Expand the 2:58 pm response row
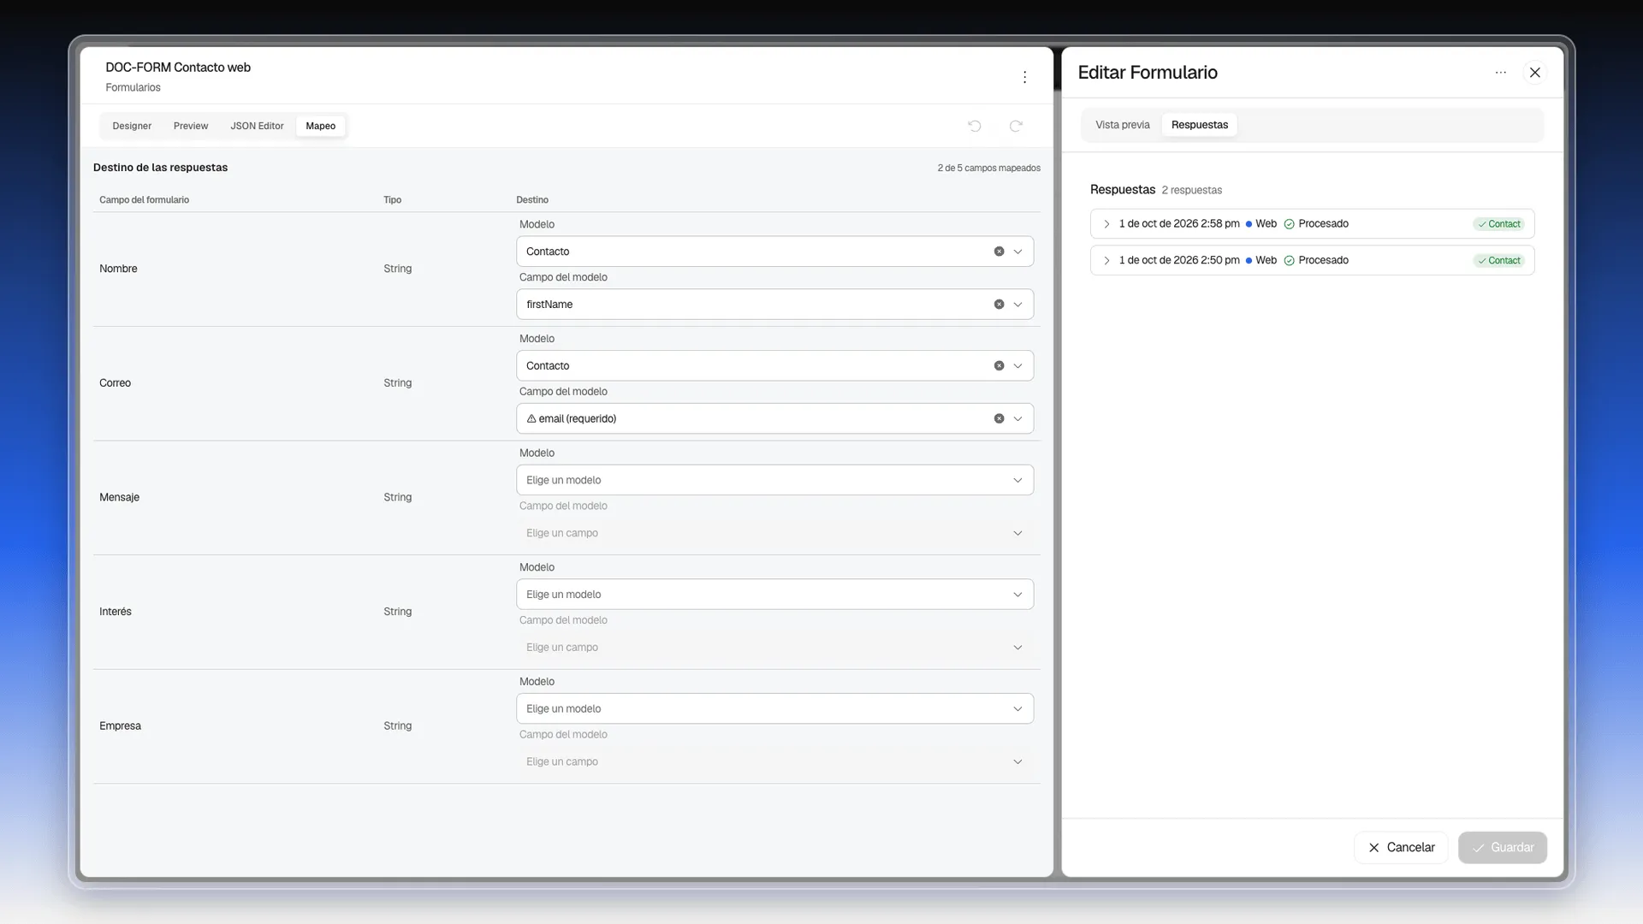Screen dimensions: 1643x924 pos(1106,224)
